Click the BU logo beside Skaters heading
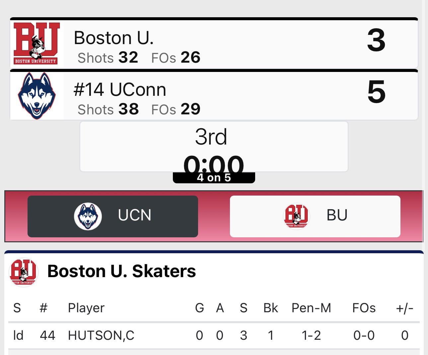 23,272
